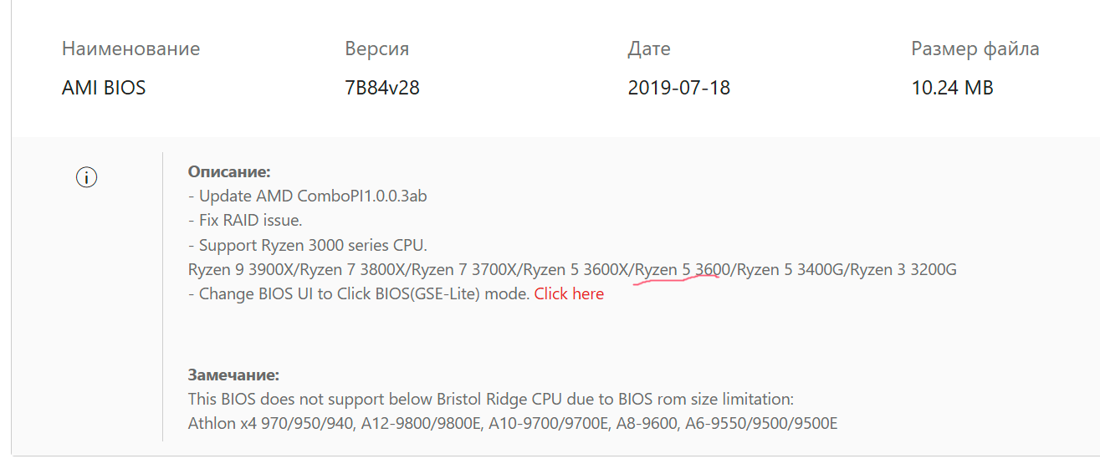Click "Support Ryzen 3000 series CPU." line
Image resolution: width=1100 pixels, height=464 pixels.
(308, 246)
